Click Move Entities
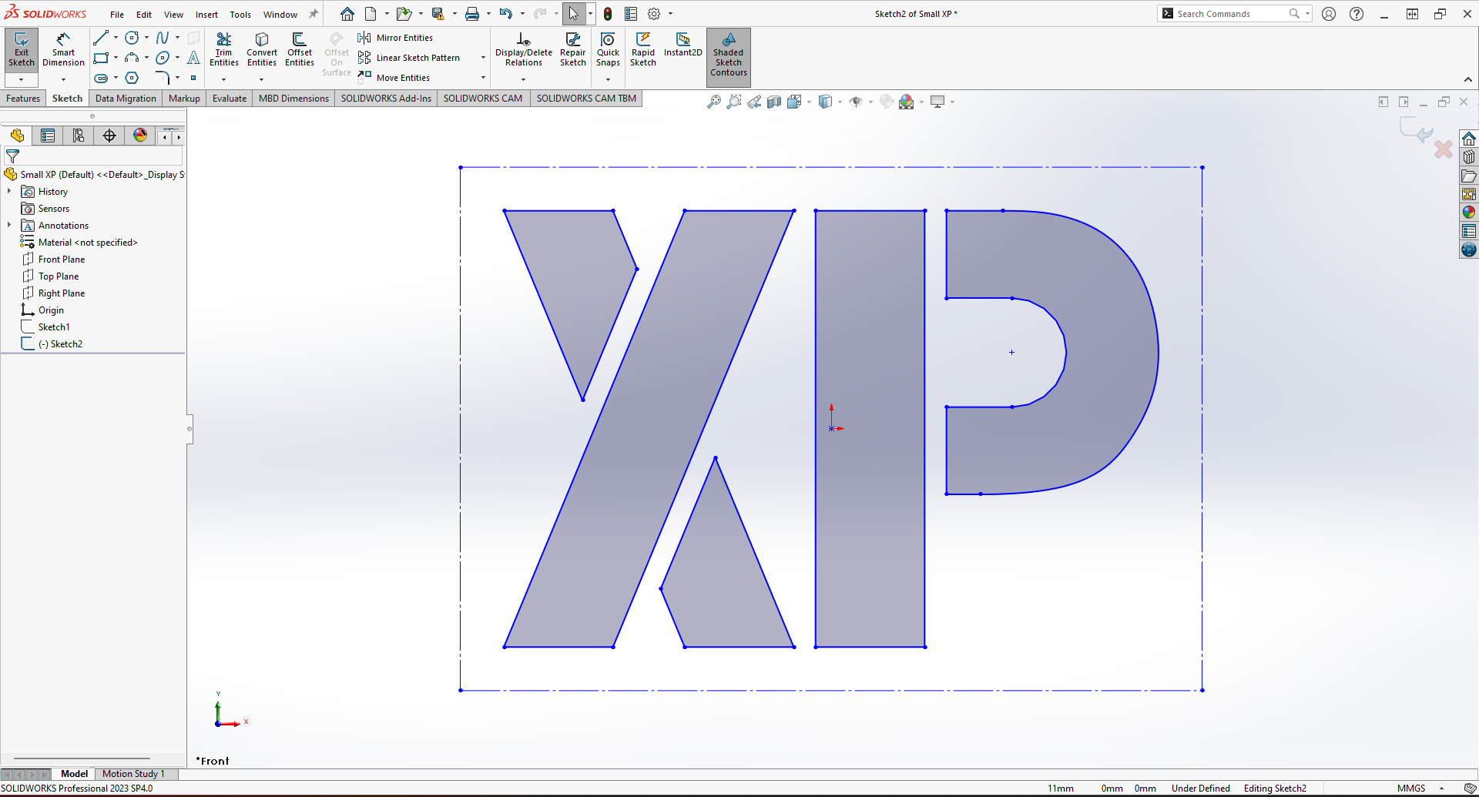Viewport: 1479px width, 797px height. tap(394, 78)
